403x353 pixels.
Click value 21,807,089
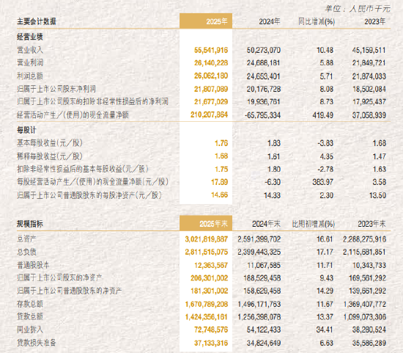[211, 89]
